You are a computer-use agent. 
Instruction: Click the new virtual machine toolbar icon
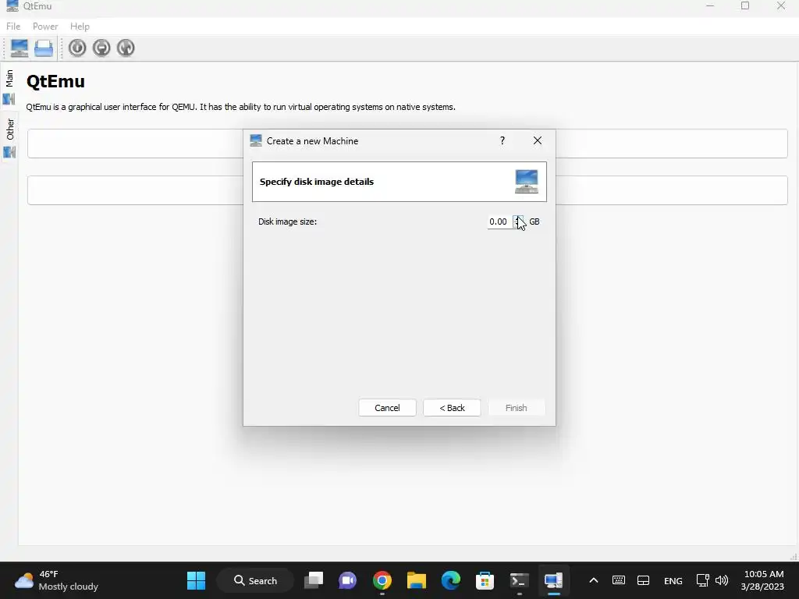[20, 48]
